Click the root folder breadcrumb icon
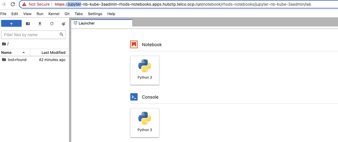 [x=4, y=44]
